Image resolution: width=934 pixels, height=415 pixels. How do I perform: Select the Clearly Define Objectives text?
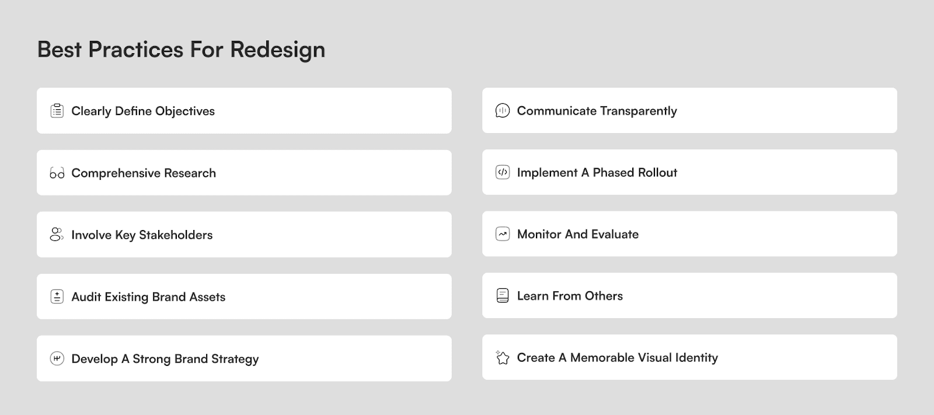tap(143, 111)
